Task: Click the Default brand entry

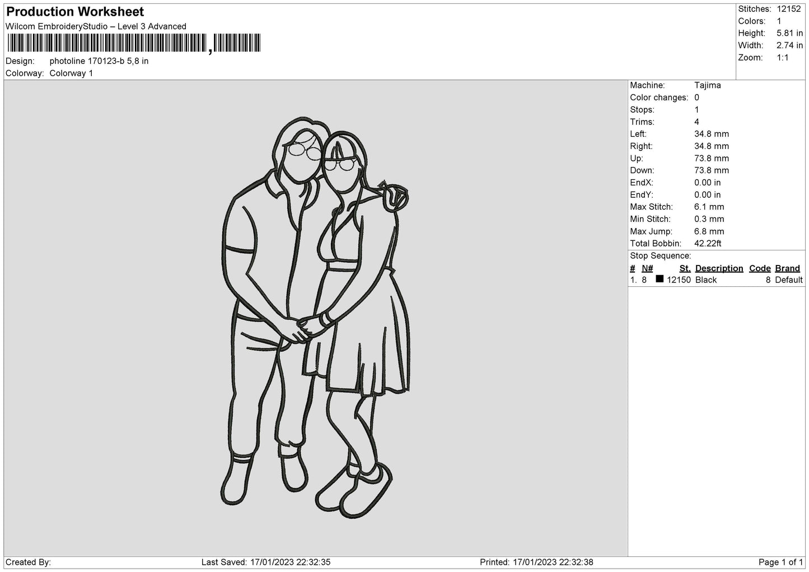Action: (x=789, y=280)
